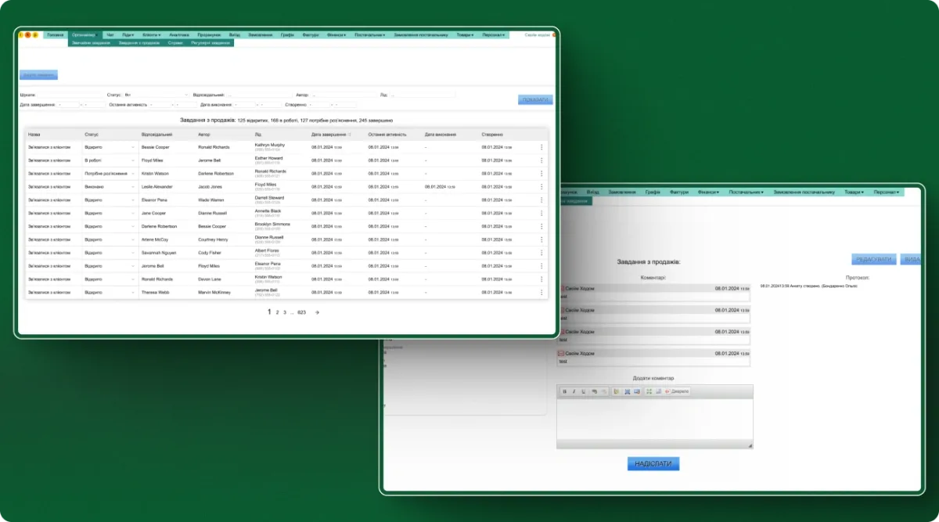939x522 pixels.
Task: Apply underline in the comment editor toolbar
Action: tap(583, 391)
